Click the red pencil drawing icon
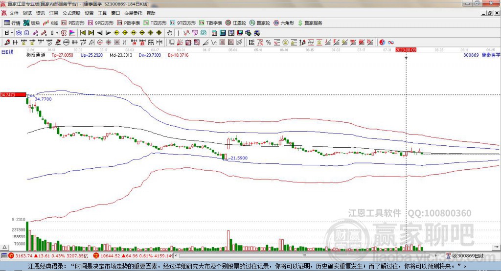Image resolution: width=501 pixels, height=271 pixels. coord(7,42)
